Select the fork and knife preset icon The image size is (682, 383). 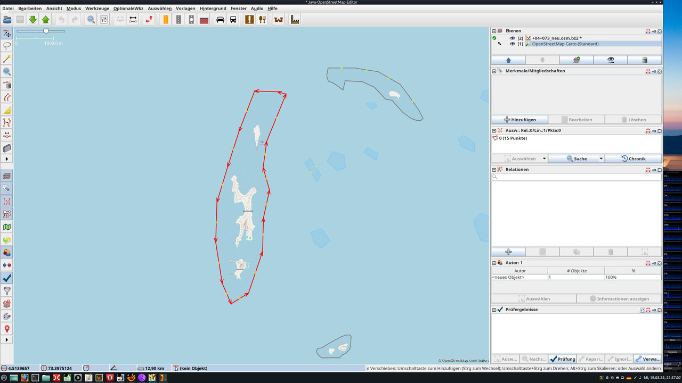click(262, 20)
